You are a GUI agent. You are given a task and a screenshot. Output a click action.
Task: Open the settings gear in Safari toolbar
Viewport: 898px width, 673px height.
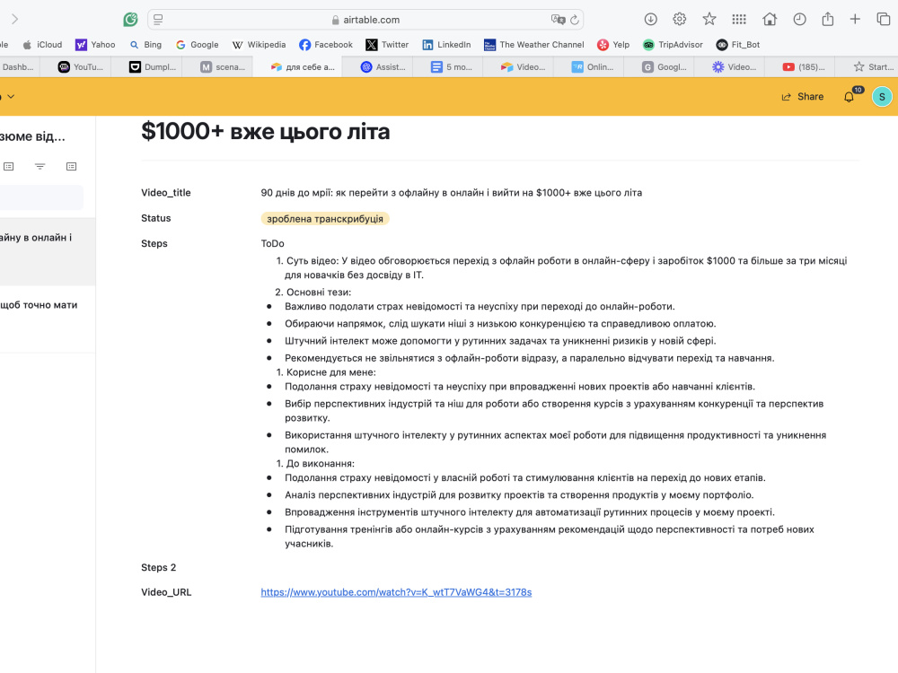point(680,19)
